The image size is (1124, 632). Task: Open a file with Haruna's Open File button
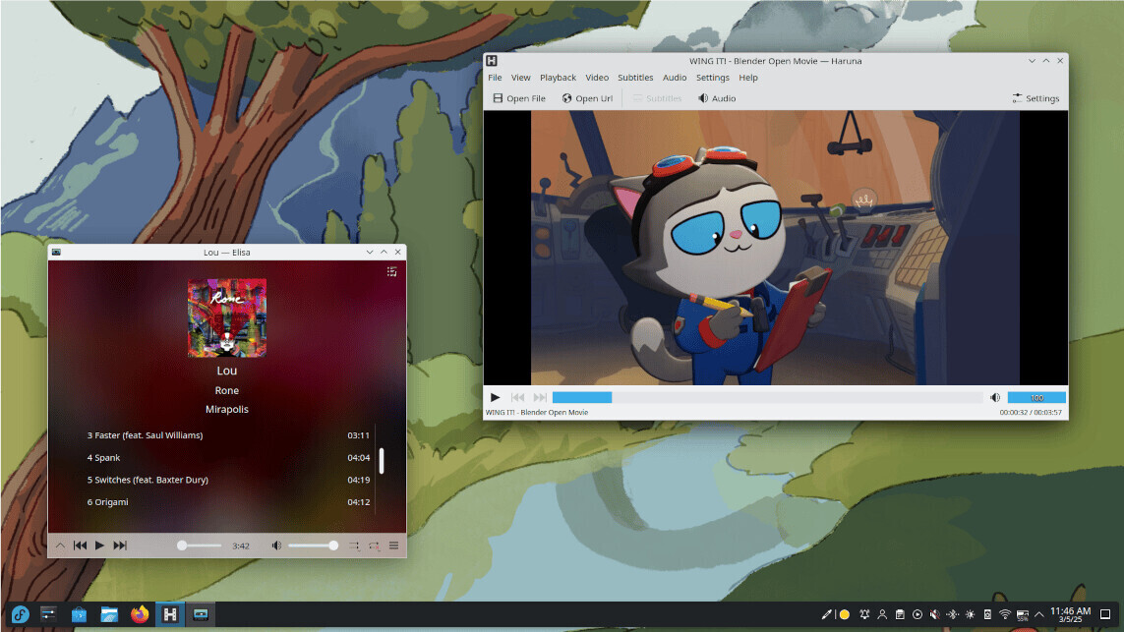tap(518, 98)
